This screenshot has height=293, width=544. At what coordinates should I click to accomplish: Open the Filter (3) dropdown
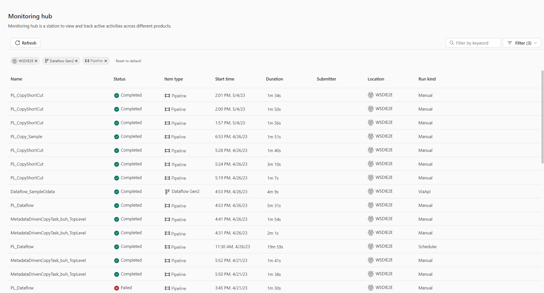(522, 43)
